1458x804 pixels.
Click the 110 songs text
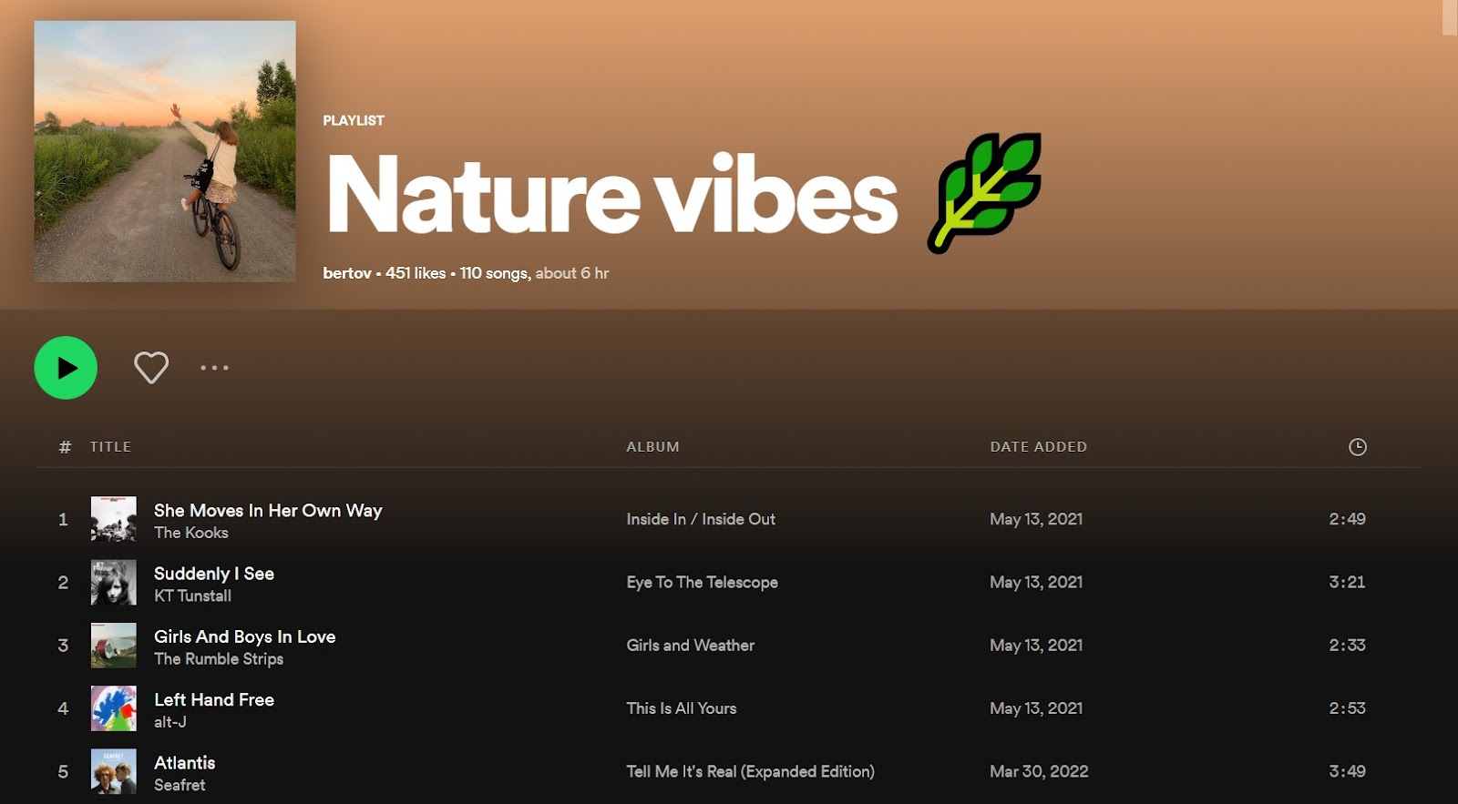click(495, 273)
